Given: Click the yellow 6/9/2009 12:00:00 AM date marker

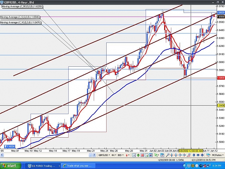Looking at the screenshot, I should pos(191,151).
